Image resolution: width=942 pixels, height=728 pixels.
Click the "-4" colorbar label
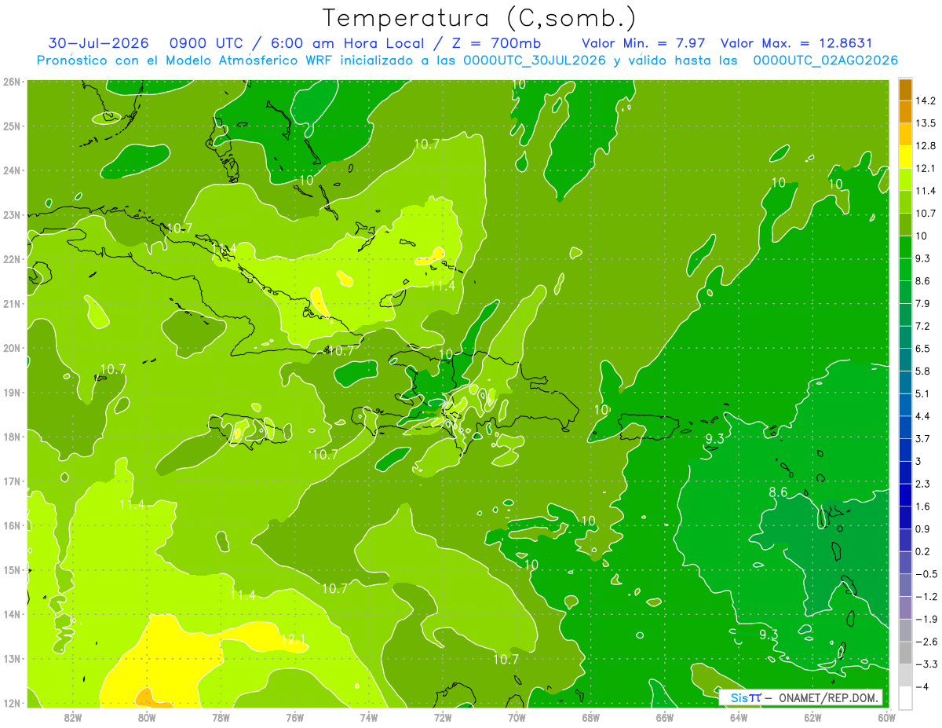[x=923, y=686]
